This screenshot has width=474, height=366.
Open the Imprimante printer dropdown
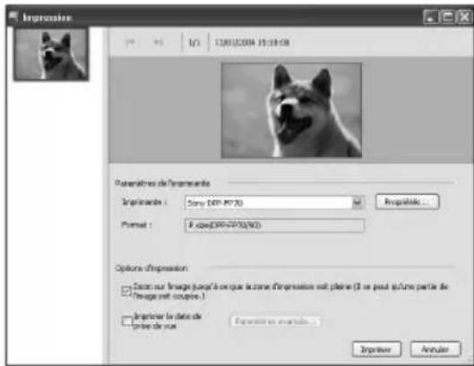358,202
